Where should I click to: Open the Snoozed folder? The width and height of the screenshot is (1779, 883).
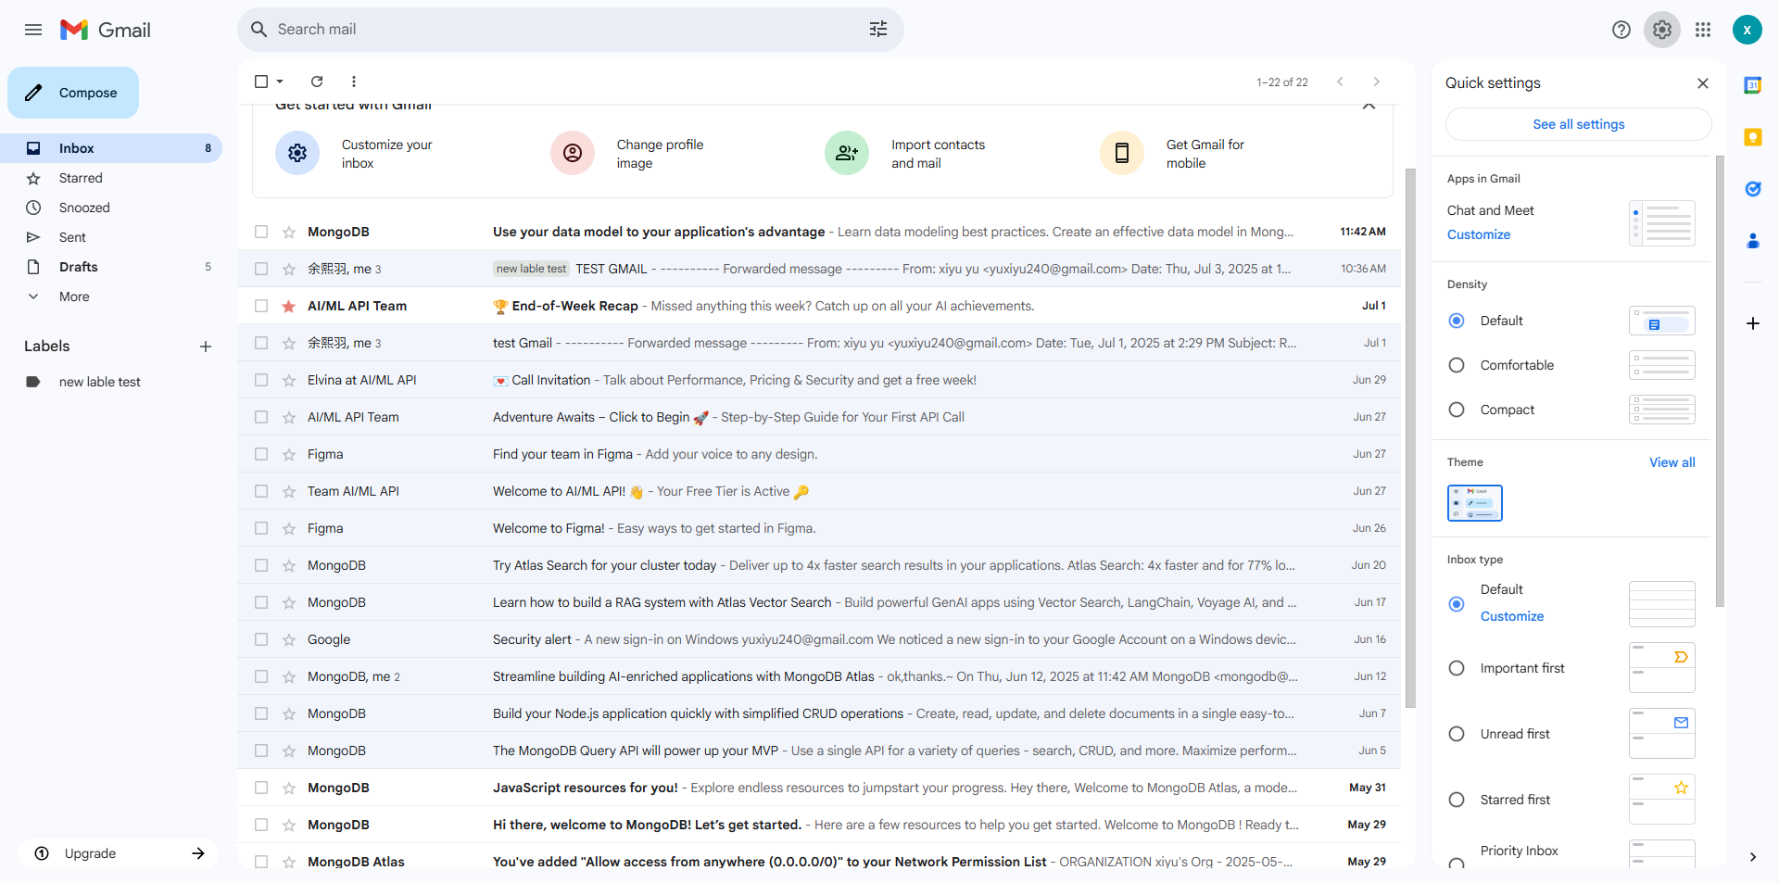click(x=111, y=208)
